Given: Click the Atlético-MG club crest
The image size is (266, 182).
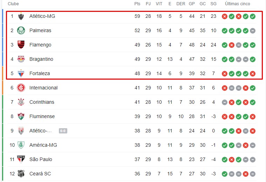Looking at the screenshot, I should pyautogui.click(x=21, y=16).
